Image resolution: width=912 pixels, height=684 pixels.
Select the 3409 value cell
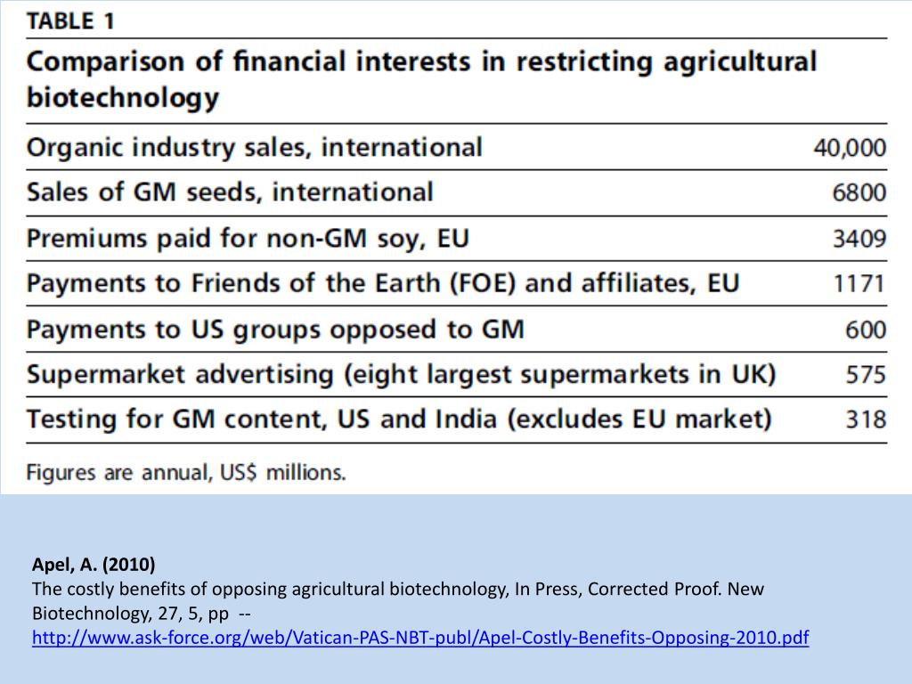coord(859,239)
